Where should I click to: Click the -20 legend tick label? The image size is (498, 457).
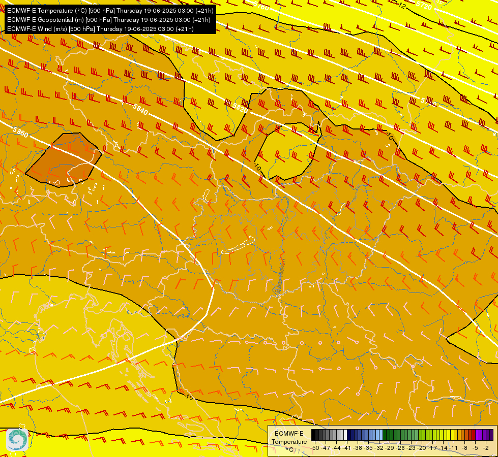pos(422,448)
